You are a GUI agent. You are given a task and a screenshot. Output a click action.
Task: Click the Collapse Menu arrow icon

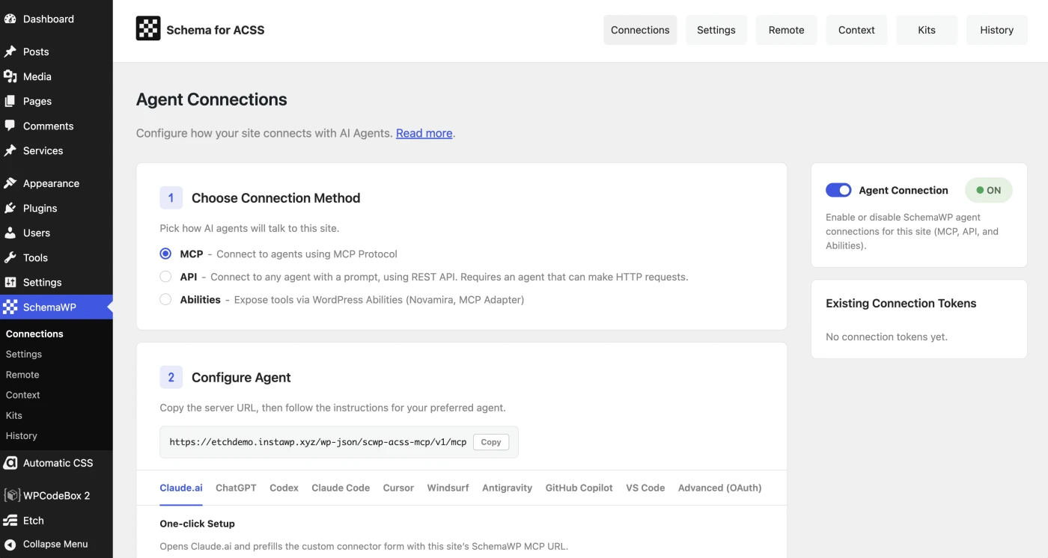10,544
